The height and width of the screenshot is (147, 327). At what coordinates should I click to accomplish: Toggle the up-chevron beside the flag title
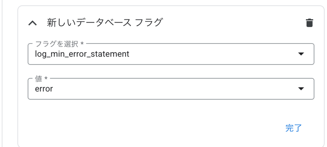pyautogui.click(x=33, y=23)
